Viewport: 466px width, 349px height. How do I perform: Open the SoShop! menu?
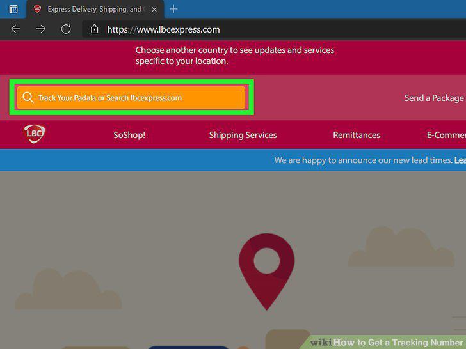pyautogui.click(x=129, y=135)
